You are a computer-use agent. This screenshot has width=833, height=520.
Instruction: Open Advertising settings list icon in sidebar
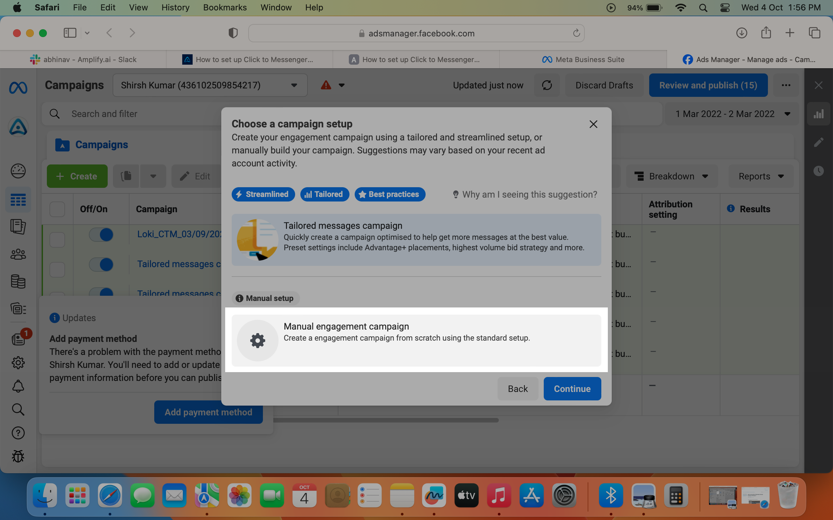coord(18,308)
